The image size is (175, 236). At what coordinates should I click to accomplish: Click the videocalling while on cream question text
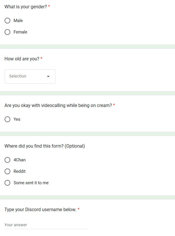pos(58,105)
